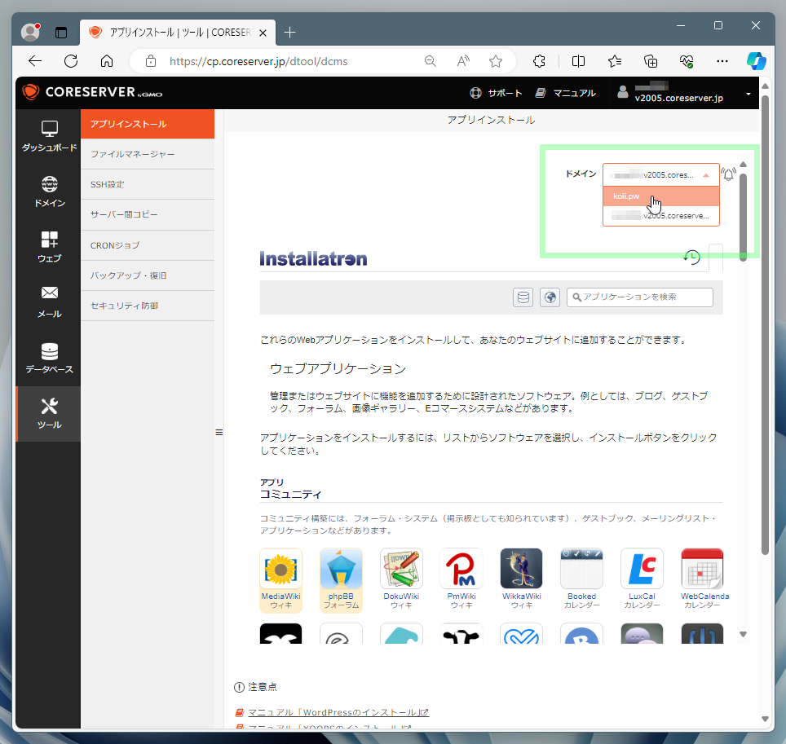Click scroll-down arrow of app list

[x=744, y=634]
